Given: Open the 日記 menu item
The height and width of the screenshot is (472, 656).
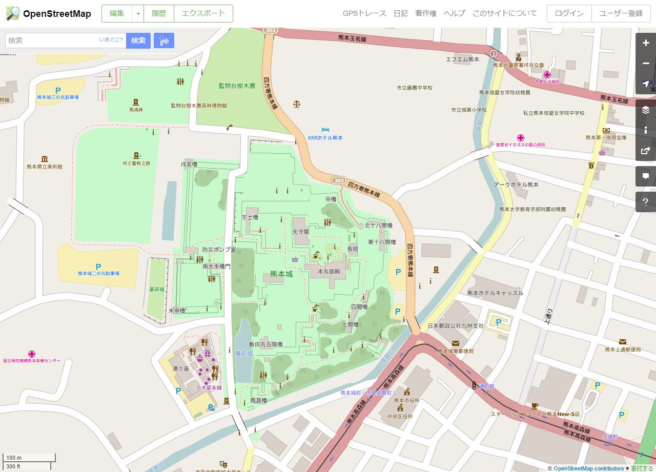Looking at the screenshot, I should tap(401, 13).
